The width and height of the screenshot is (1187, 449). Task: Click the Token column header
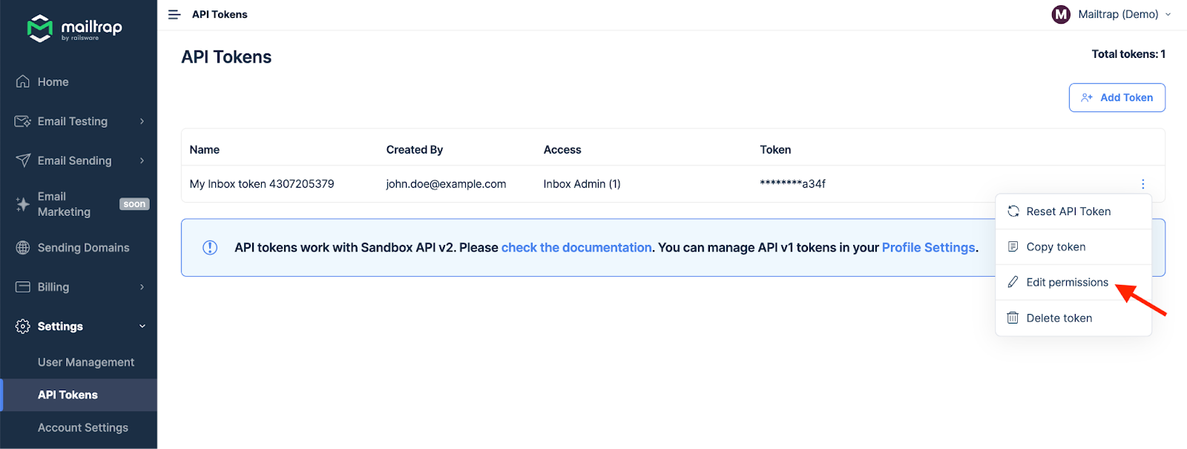point(775,150)
